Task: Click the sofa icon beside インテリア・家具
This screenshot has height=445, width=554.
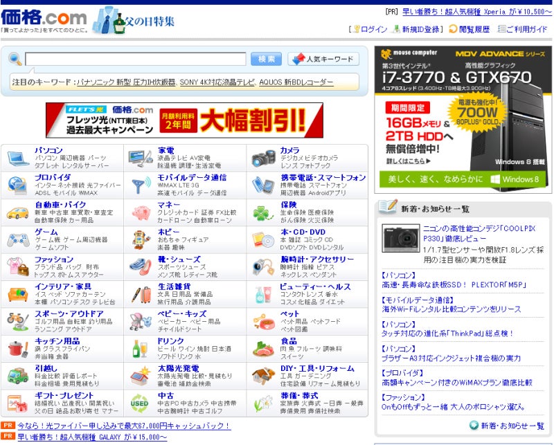Action: click(x=18, y=295)
